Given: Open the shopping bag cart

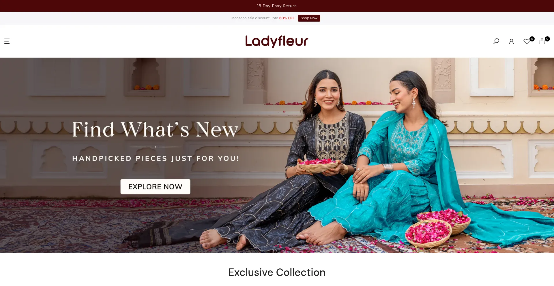Looking at the screenshot, I should (542, 41).
